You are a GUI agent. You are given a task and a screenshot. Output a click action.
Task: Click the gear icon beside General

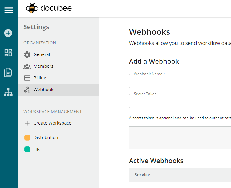pyautogui.click(x=27, y=55)
